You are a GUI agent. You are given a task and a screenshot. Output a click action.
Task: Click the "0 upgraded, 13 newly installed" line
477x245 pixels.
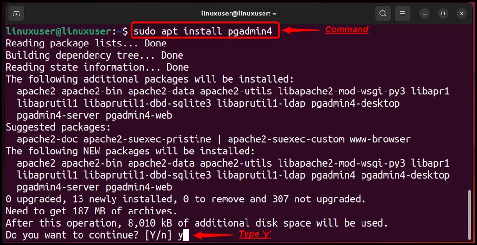pos(185,199)
